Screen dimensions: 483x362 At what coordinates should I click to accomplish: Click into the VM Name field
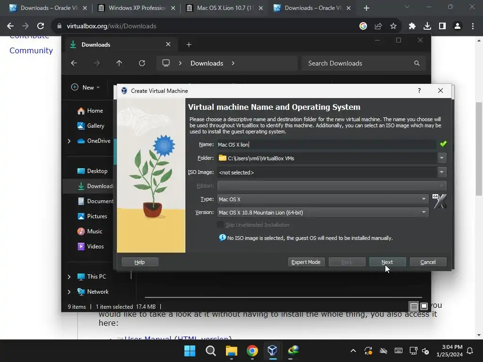pyautogui.click(x=326, y=144)
